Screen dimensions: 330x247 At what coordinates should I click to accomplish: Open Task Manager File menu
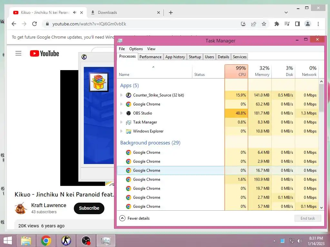pos(122,49)
